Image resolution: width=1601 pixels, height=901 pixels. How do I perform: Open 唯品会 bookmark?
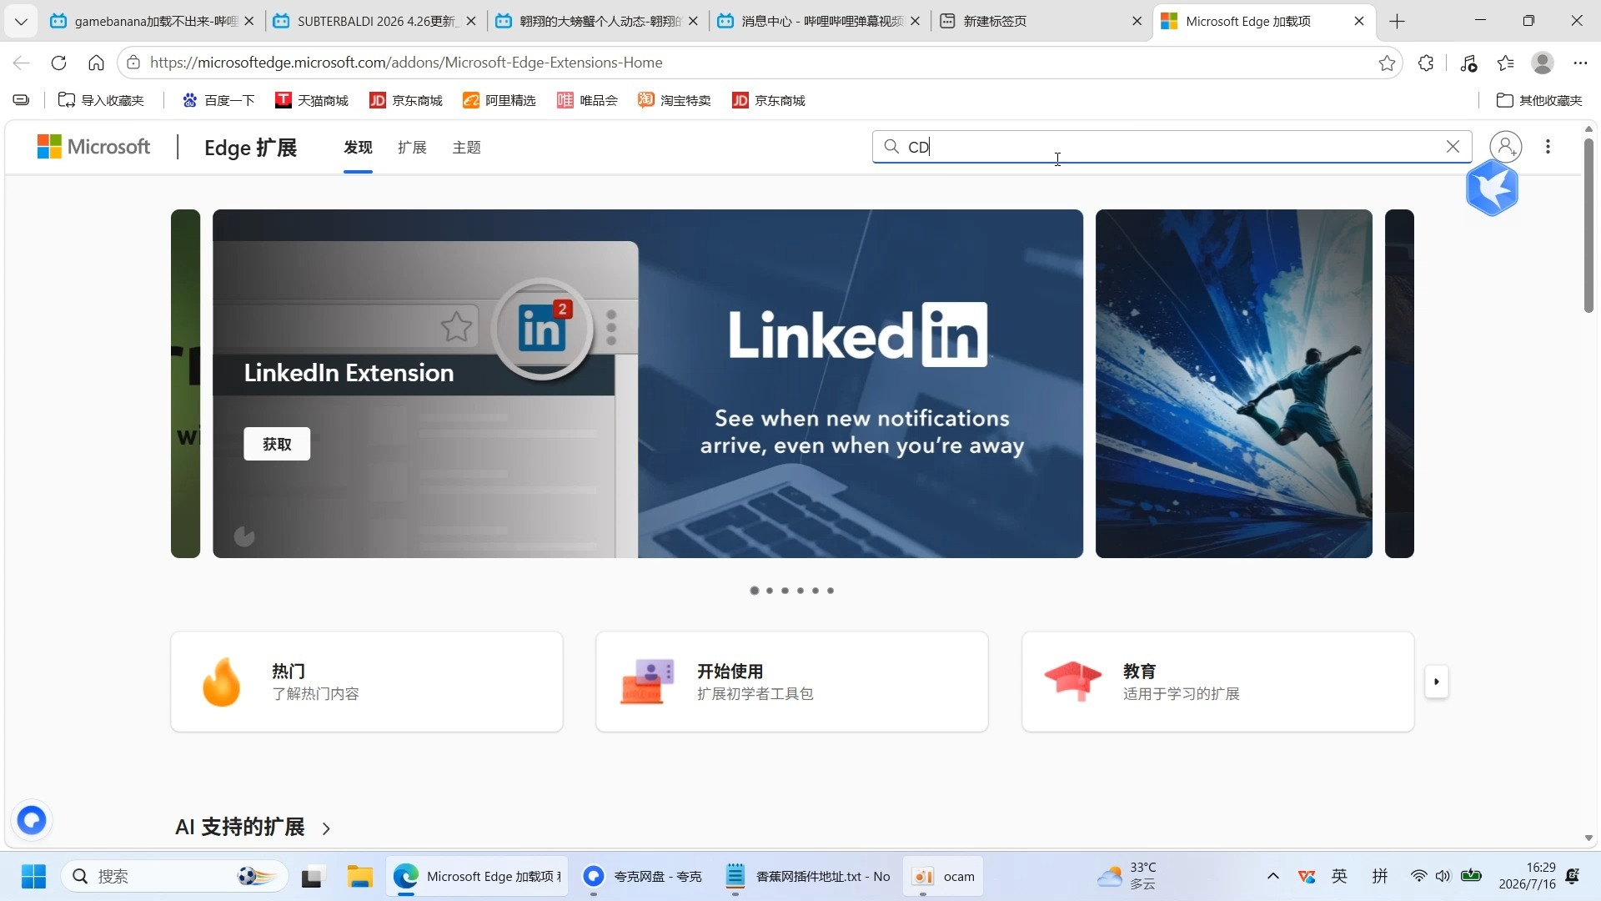coord(588,100)
